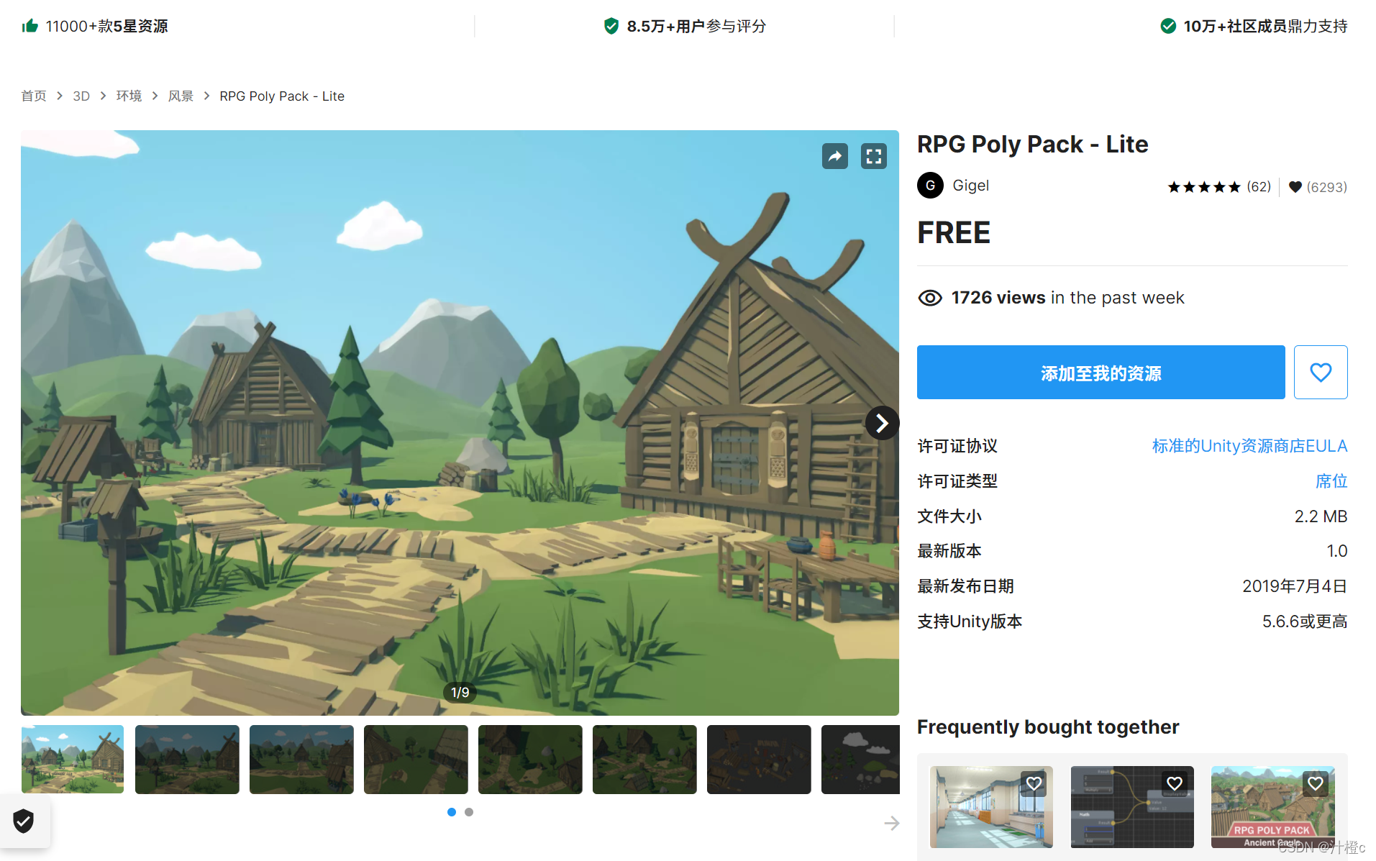Viewport: 1376px width, 861px height.
Task: Toggle wishlist heart button beside add button
Action: [x=1321, y=372]
